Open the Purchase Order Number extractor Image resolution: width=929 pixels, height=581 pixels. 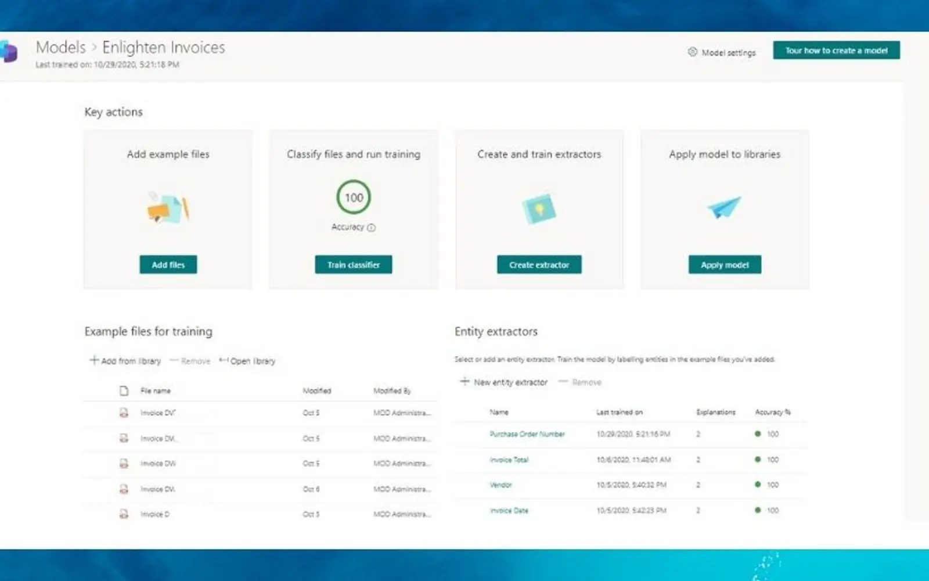527,434
